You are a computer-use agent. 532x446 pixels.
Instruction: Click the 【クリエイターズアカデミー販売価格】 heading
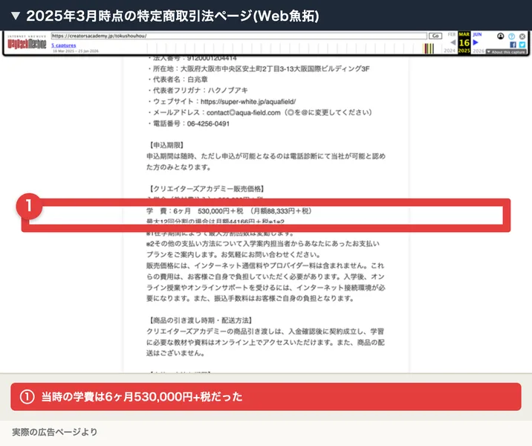(x=207, y=189)
